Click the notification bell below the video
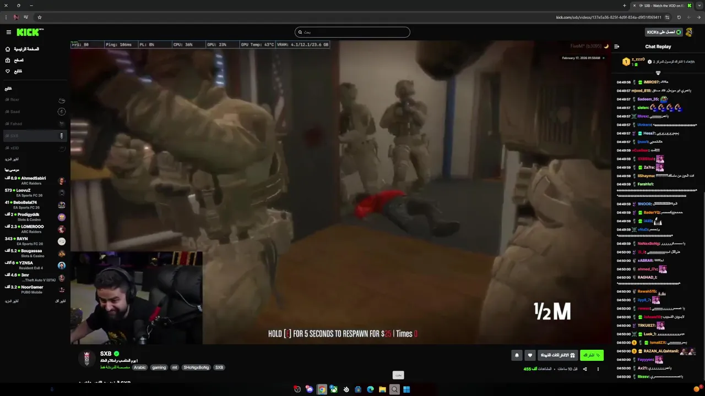 coord(517,355)
